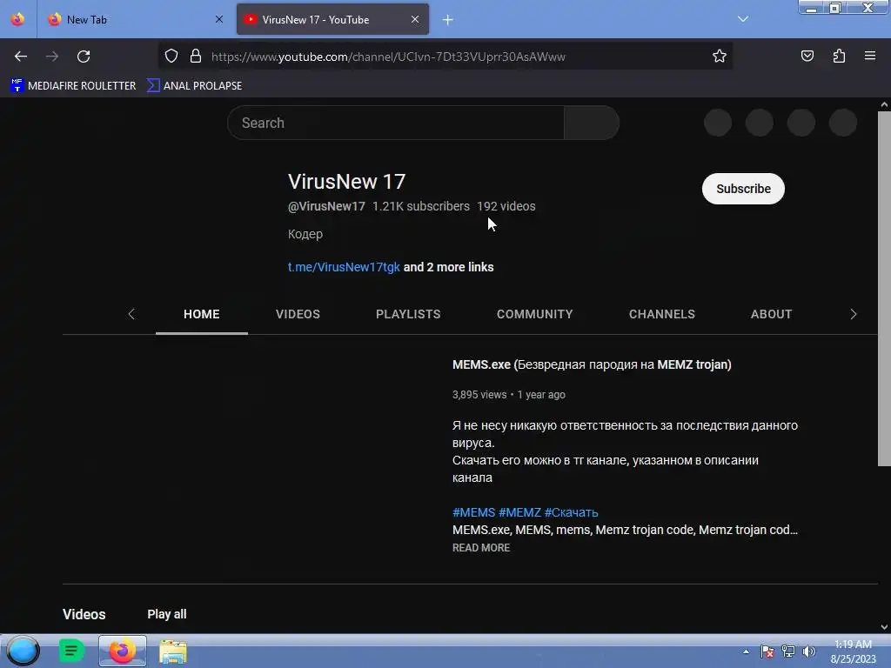
Task: Click the Videos section heading
Action: pyautogui.click(x=84, y=614)
